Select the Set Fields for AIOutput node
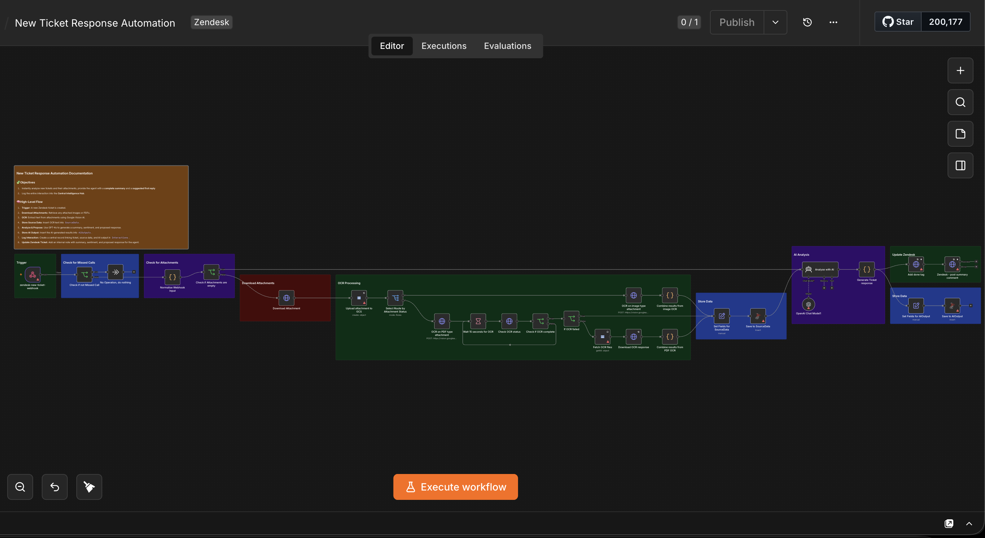This screenshot has width=985, height=538. point(916,306)
